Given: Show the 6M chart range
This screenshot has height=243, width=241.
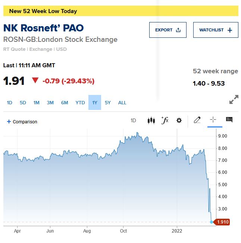Looking at the screenshot, I should (x=65, y=103).
